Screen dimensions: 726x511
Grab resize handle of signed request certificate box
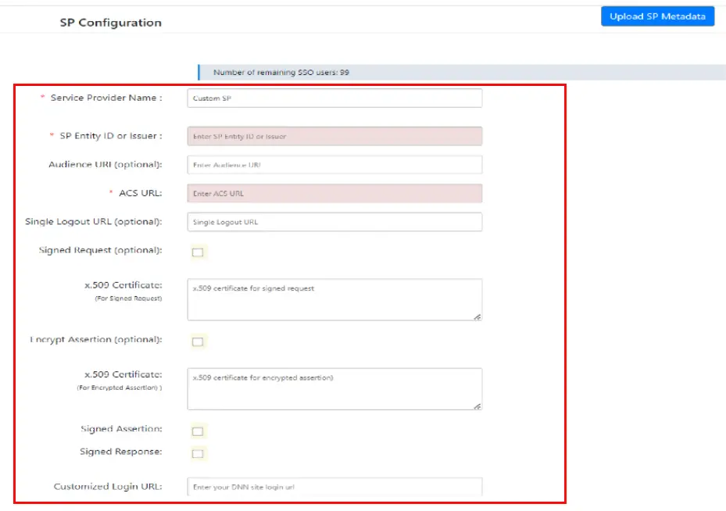tap(477, 316)
